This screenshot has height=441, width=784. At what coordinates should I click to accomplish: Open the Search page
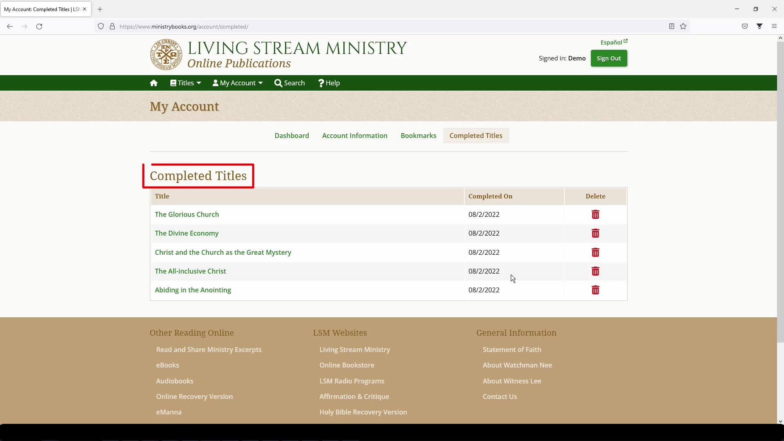tap(290, 83)
